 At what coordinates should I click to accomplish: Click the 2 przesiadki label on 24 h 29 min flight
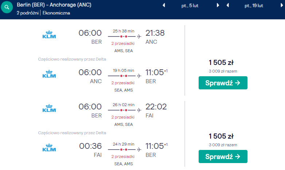[123, 157]
